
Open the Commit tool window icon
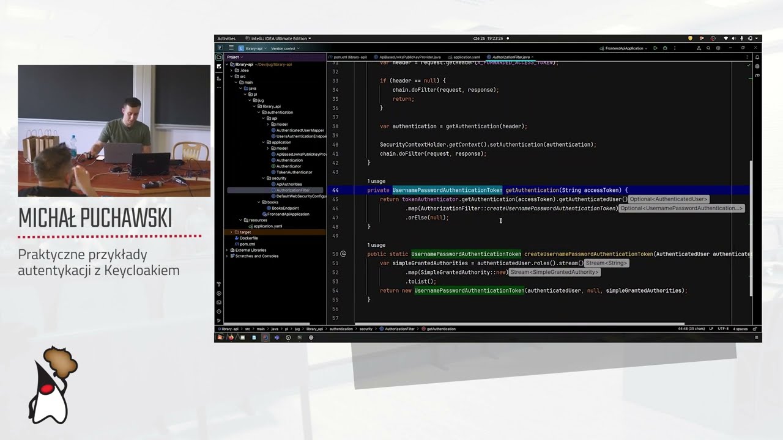219,66
